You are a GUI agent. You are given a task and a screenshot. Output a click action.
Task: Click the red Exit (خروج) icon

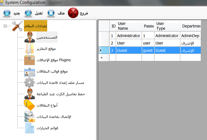(73, 13)
